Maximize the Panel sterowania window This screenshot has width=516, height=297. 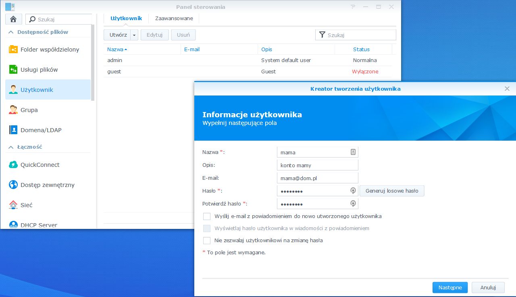(x=379, y=7)
